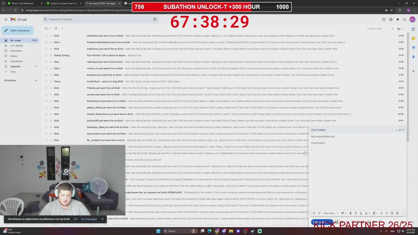
Task: Open Steam from the taskbar
Action: (252, 231)
